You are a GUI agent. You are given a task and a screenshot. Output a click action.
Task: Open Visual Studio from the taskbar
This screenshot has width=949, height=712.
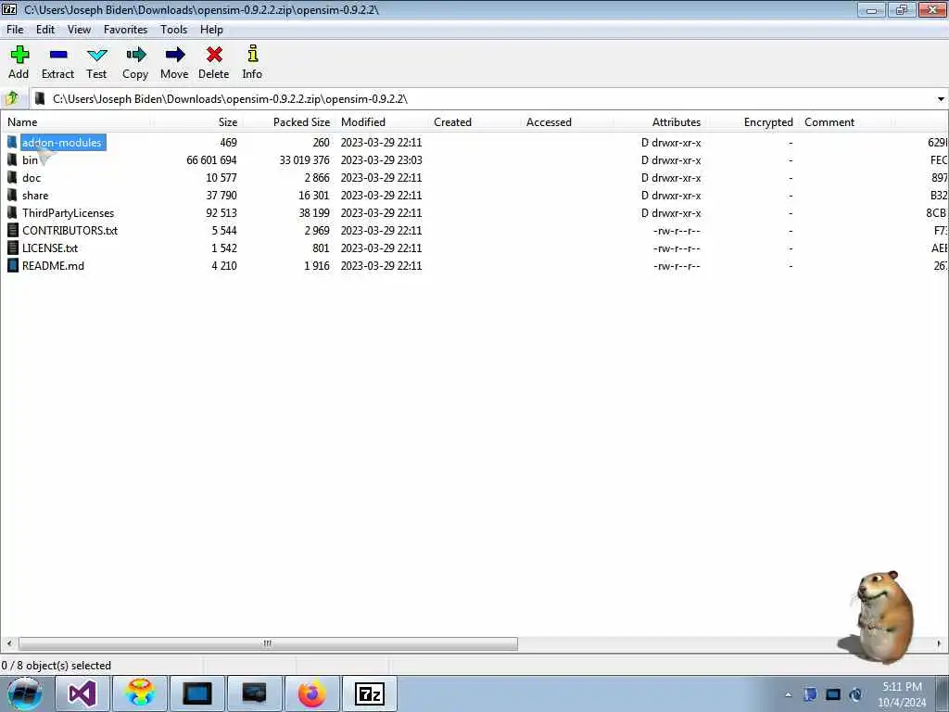coord(82,693)
